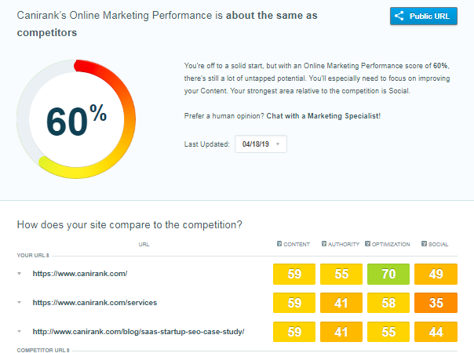Click the CONTENT column header
The width and height of the screenshot is (474, 353).
pos(297,244)
